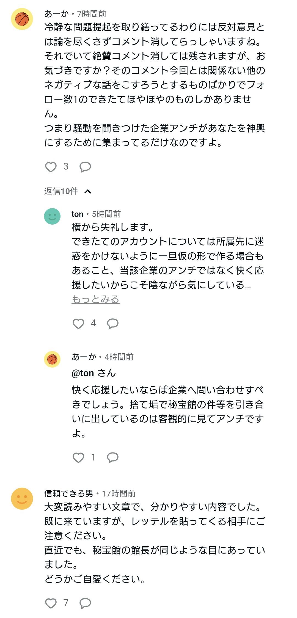Tap あーか username on the 4時間前 reply
The width and height of the screenshot is (297, 618).
tap(84, 357)
